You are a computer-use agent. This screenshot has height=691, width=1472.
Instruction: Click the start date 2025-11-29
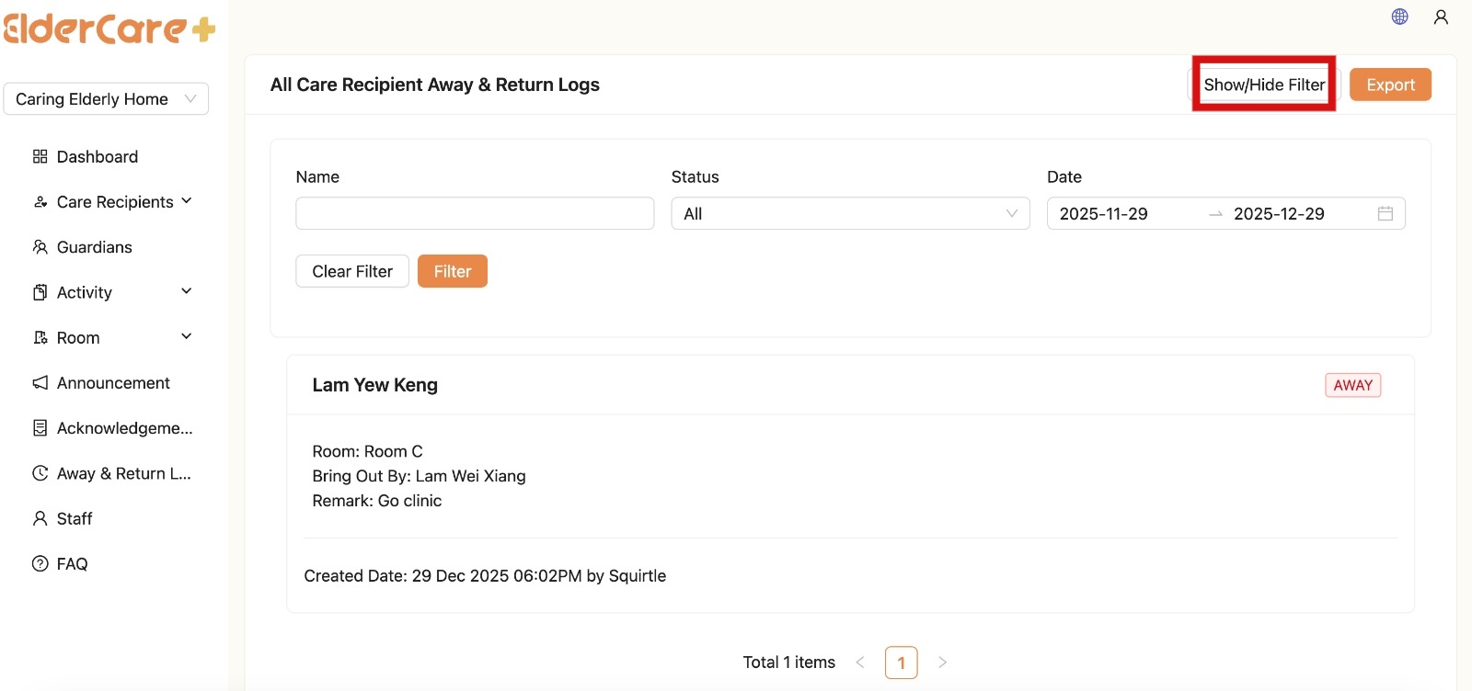click(1104, 213)
